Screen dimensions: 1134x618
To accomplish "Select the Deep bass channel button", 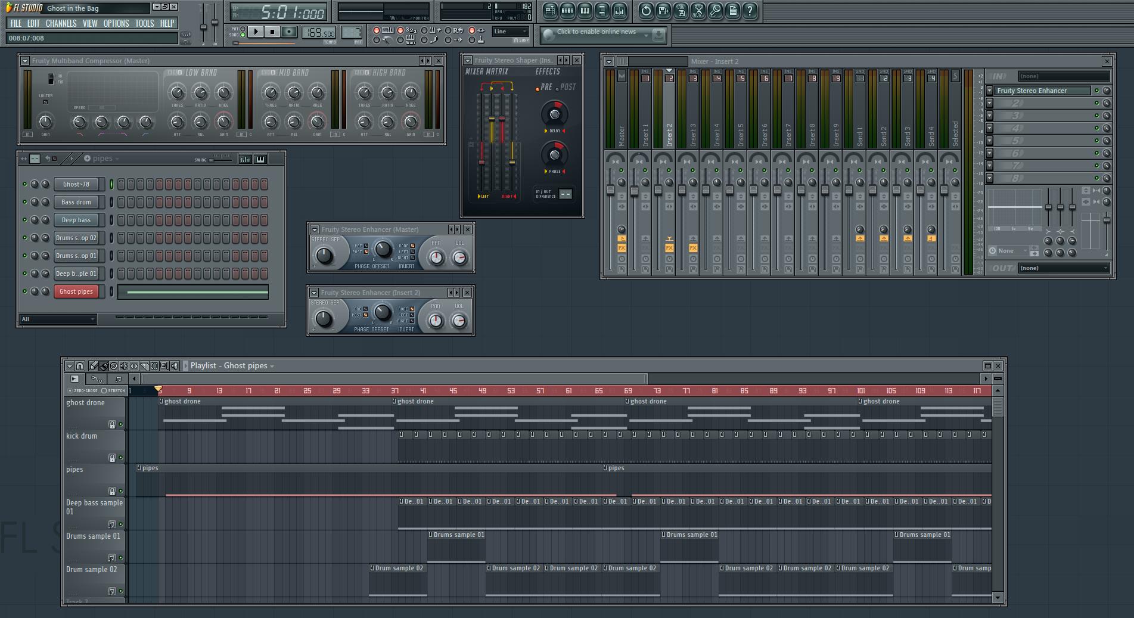I will tap(76, 220).
